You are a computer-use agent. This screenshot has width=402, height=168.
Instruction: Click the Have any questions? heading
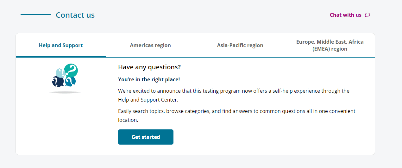[x=149, y=67]
